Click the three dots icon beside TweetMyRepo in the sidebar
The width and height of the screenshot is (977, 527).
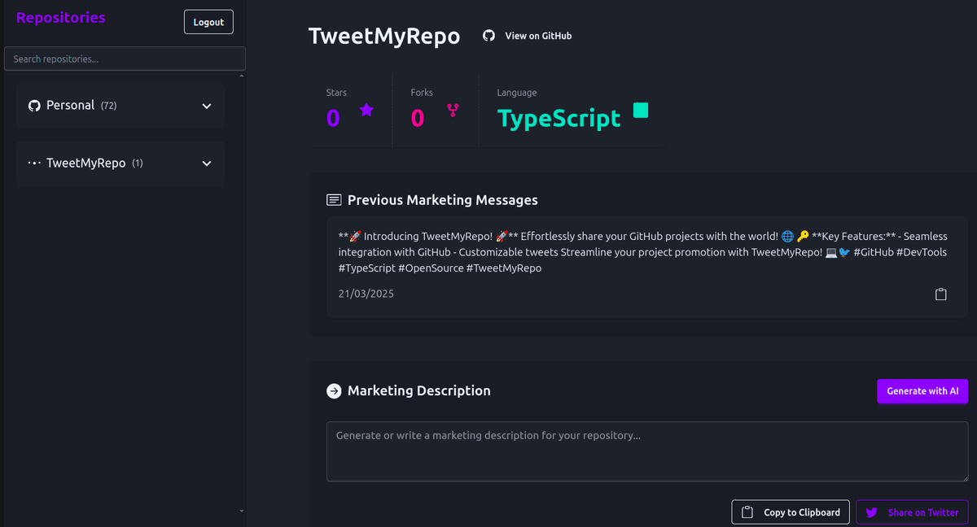[34, 163]
